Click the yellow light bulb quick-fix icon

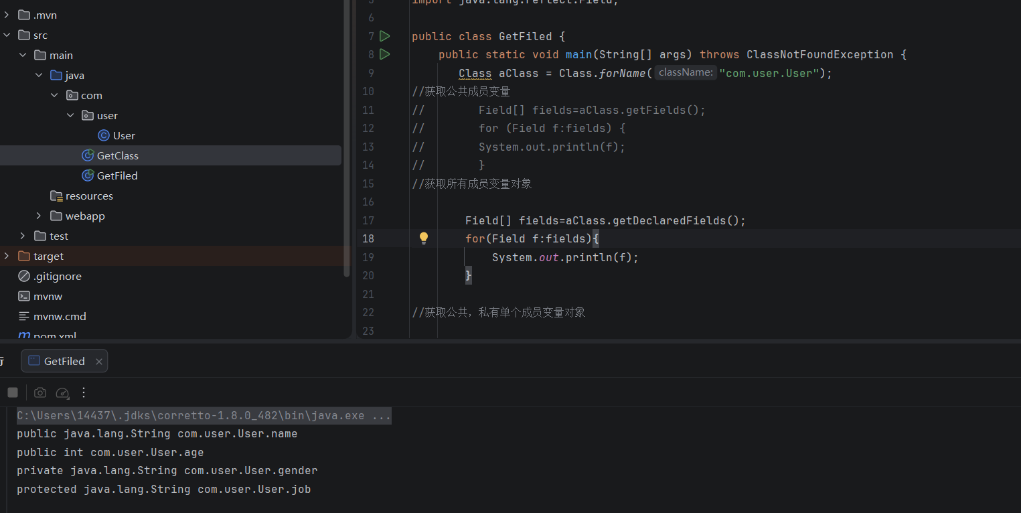[424, 238]
